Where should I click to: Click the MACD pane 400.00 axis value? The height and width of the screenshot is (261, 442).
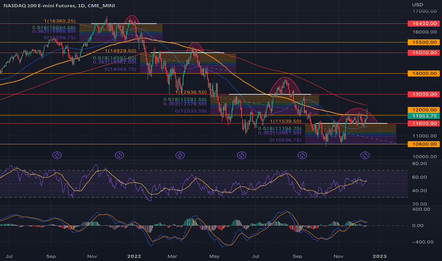[421, 209]
